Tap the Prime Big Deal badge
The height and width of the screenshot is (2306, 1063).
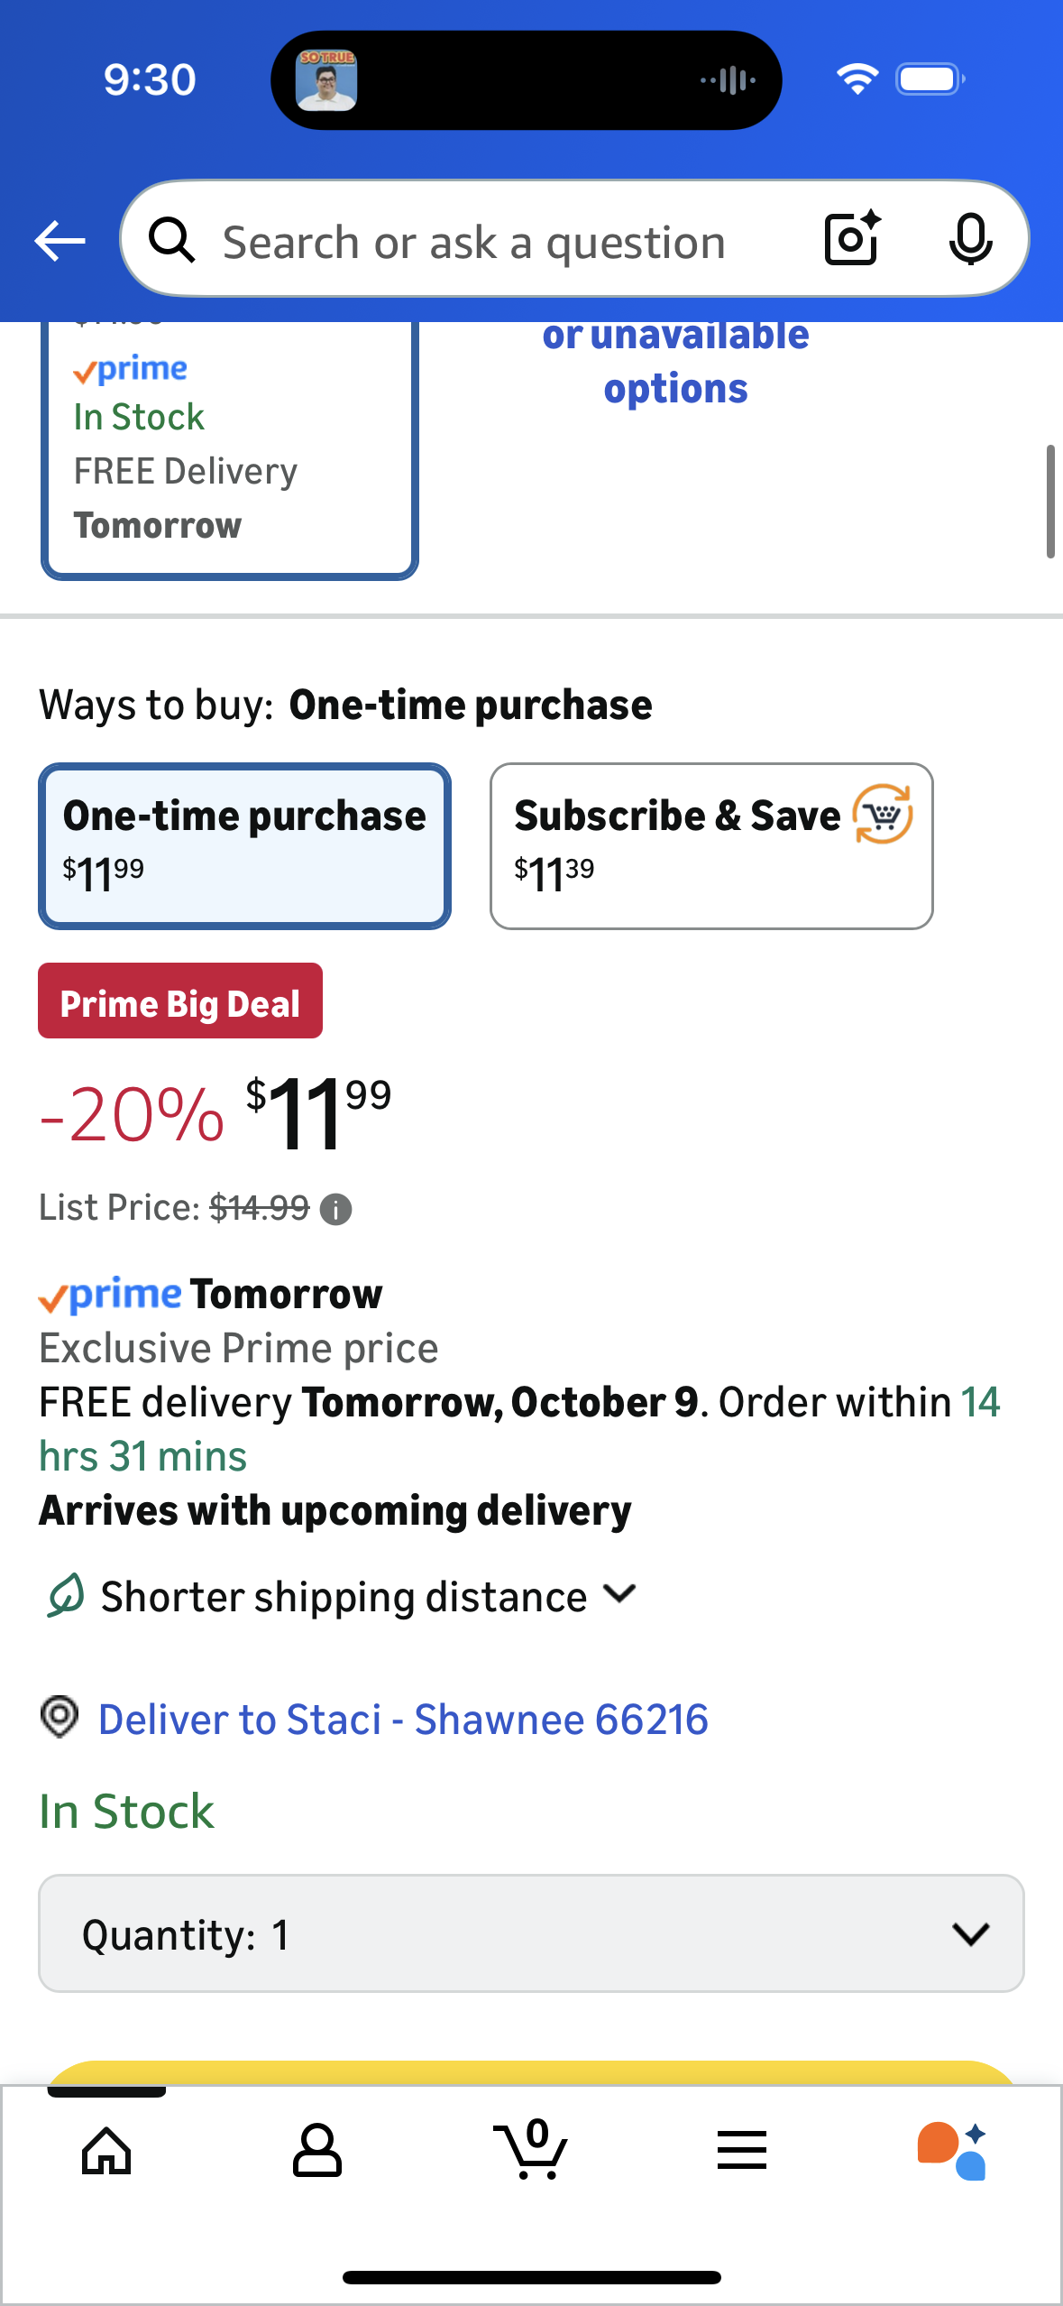point(180,1001)
